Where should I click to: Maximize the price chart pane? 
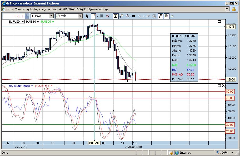(x=219, y=21)
